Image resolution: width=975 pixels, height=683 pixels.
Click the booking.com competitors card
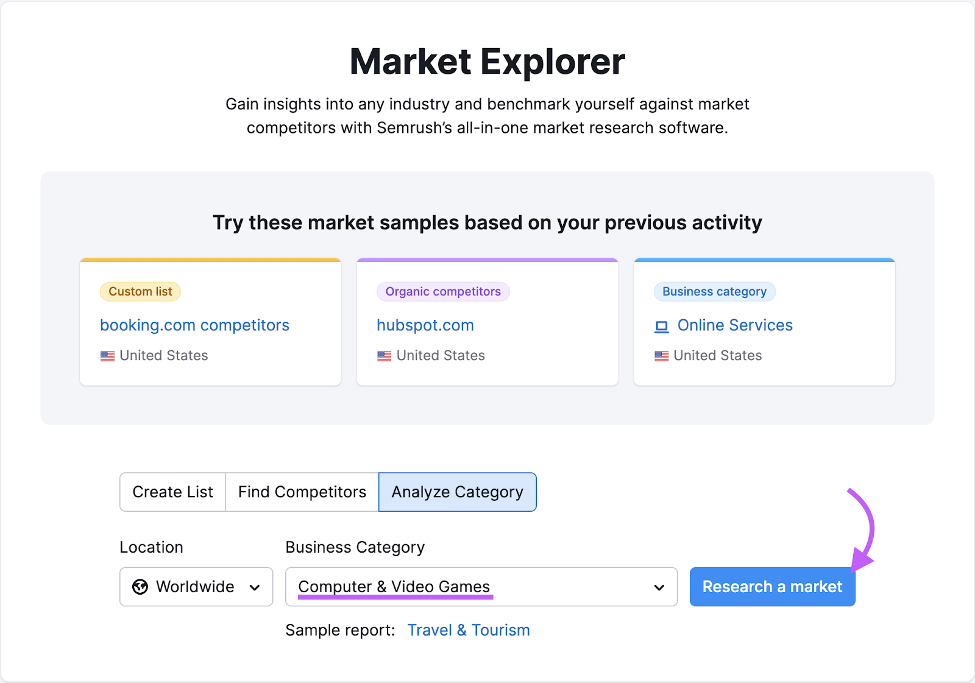[x=210, y=323]
